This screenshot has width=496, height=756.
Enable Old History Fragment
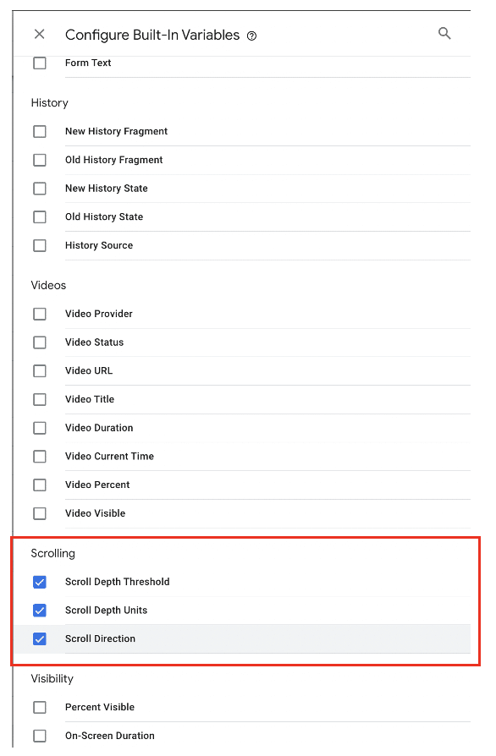point(39,160)
